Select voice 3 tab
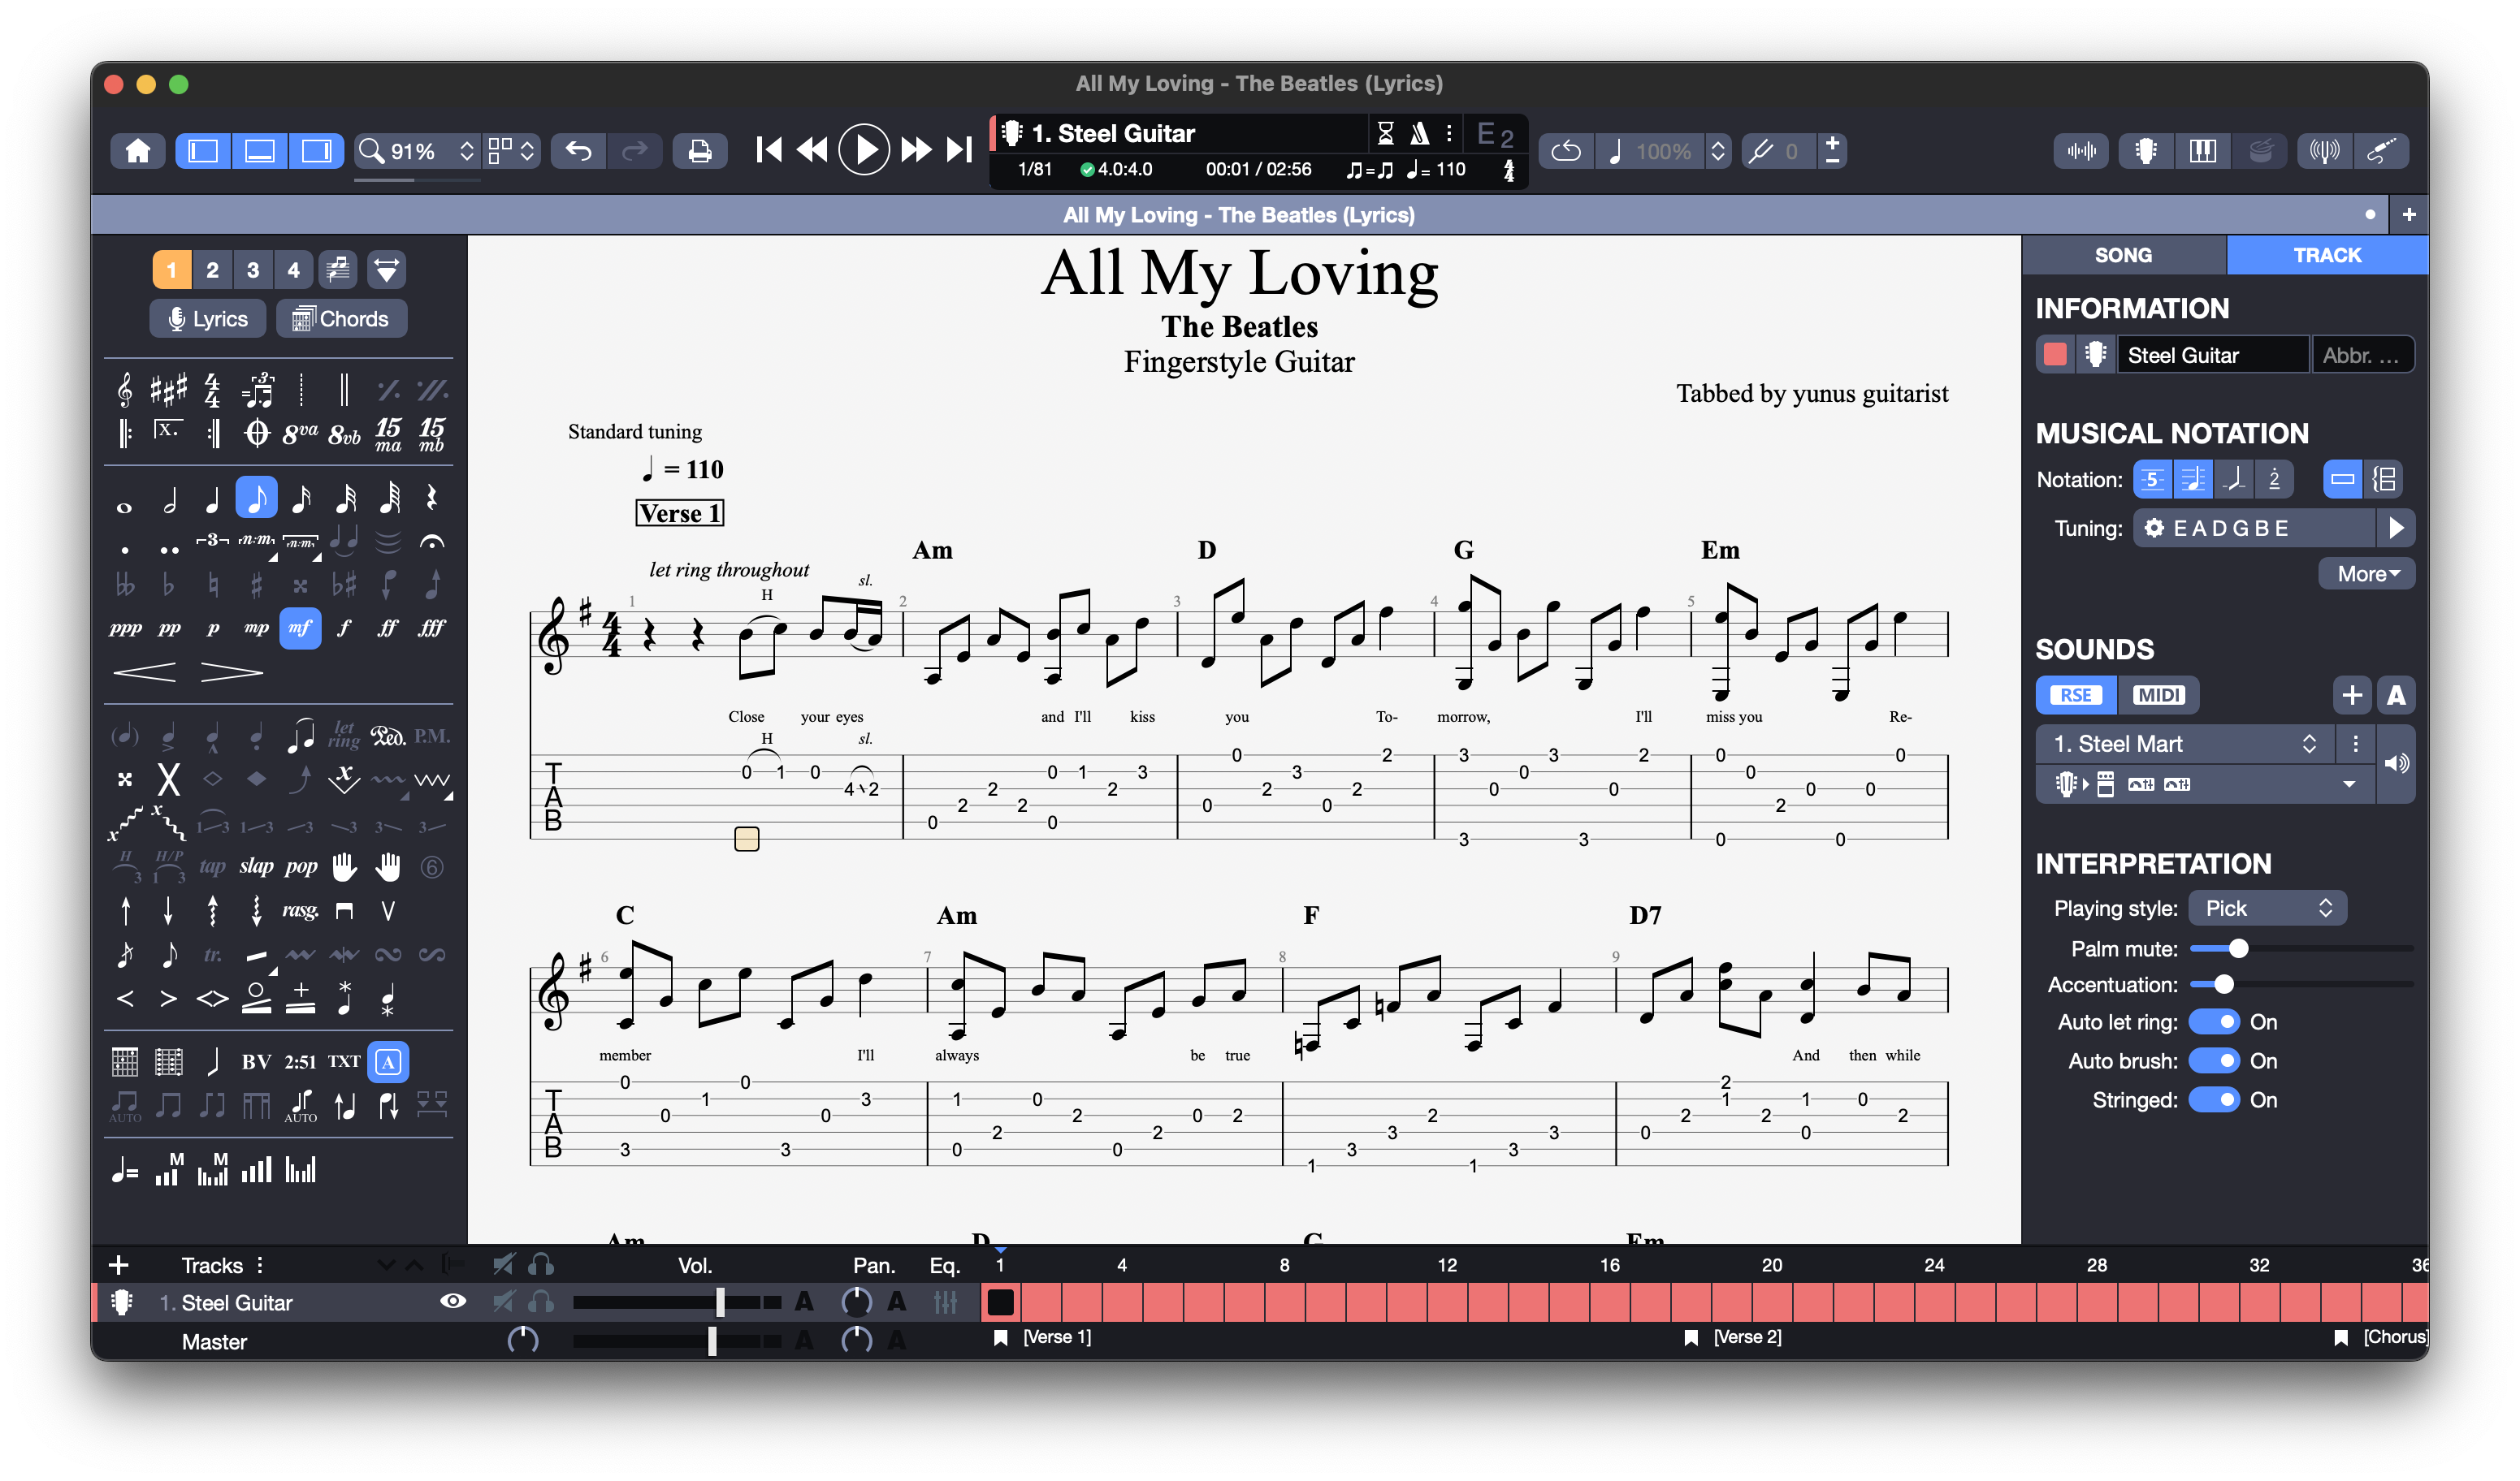2520x1481 pixels. pyautogui.click(x=253, y=270)
